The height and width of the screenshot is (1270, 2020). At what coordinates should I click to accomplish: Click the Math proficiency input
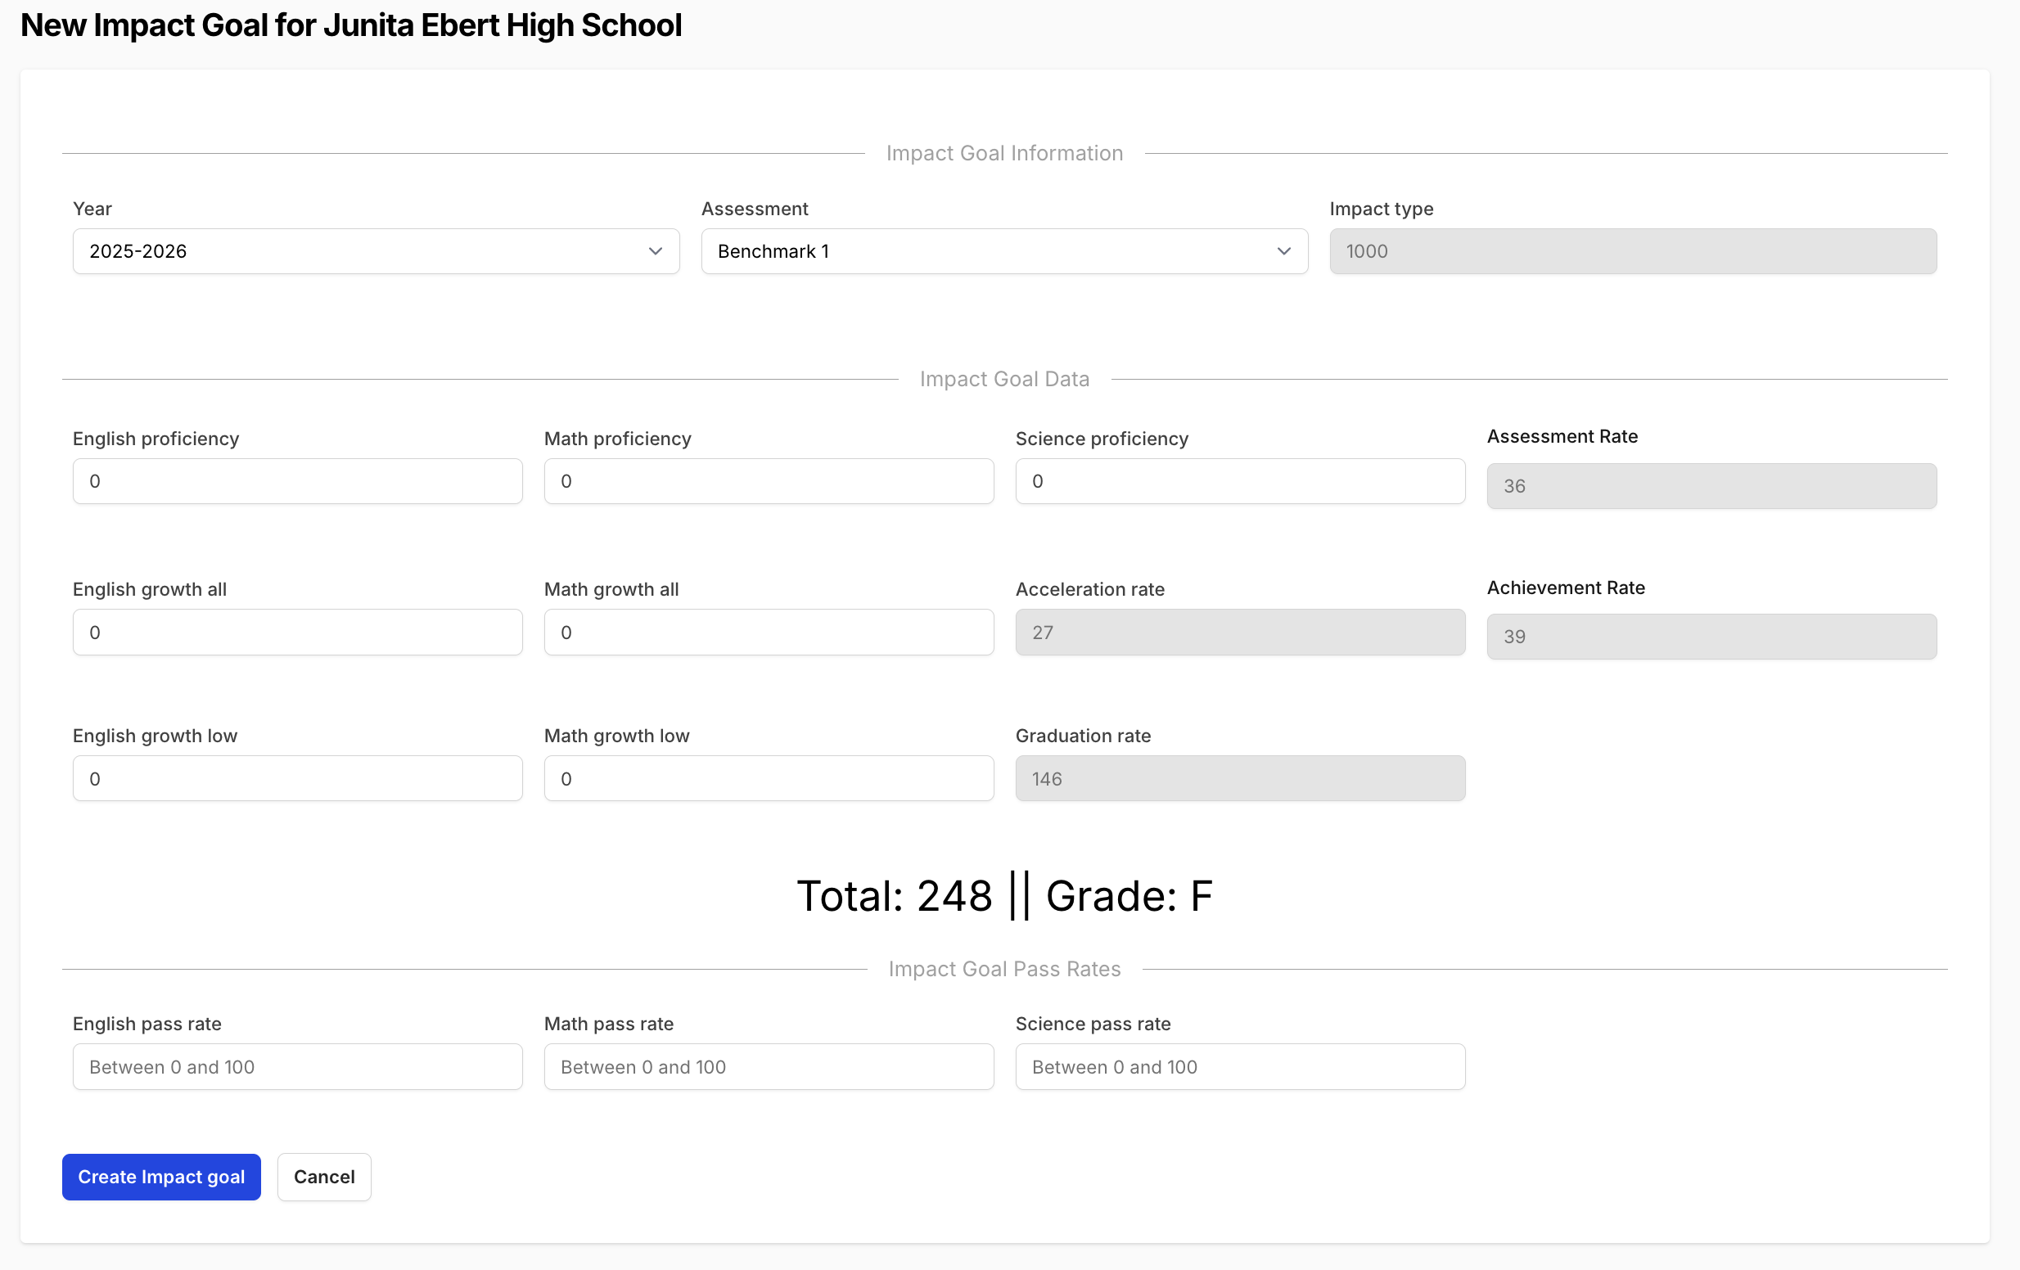click(x=769, y=480)
